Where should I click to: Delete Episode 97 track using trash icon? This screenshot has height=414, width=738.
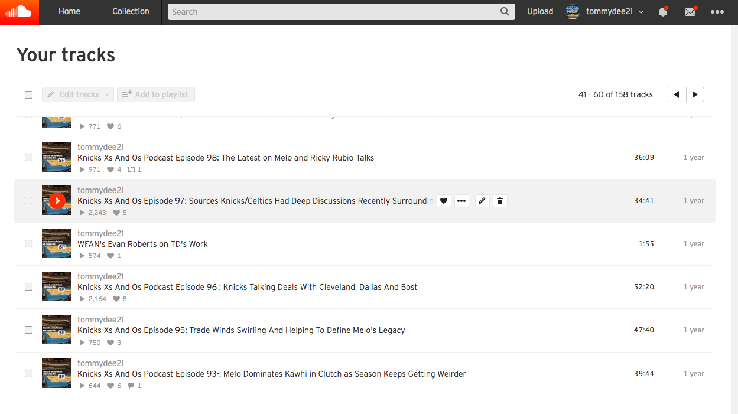tap(500, 201)
